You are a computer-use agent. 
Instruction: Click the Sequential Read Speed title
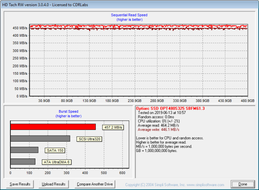pyautogui.click(x=129, y=15)
